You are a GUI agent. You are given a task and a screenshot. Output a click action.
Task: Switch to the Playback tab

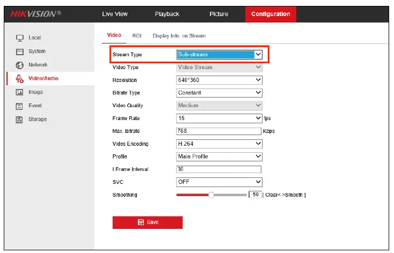[167, 14]
